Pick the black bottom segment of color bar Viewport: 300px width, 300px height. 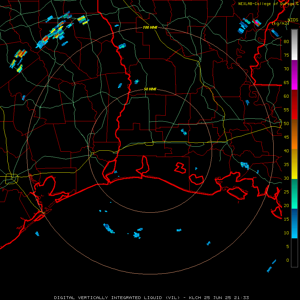(294, 253)
